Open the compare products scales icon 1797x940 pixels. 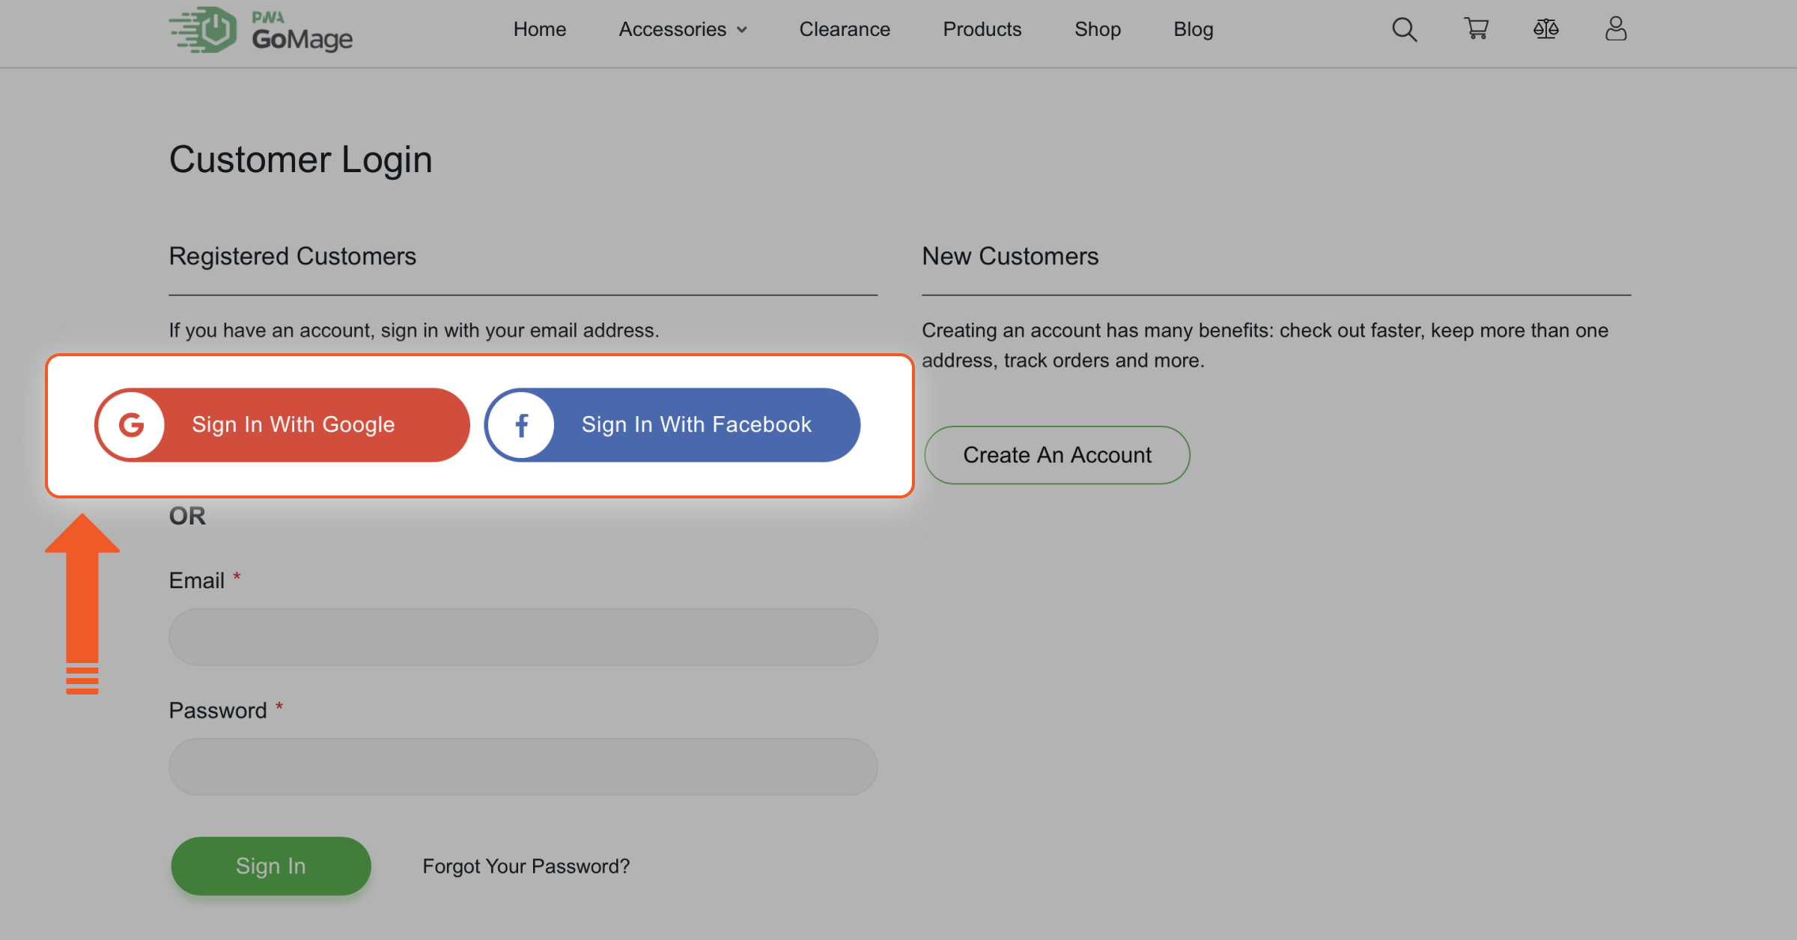[x=1545, y=29]
